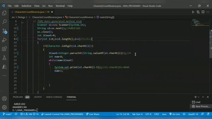Switch to the Problems panel tab

18,97
